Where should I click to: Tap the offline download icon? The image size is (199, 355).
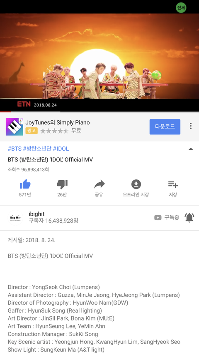(136, 184)
